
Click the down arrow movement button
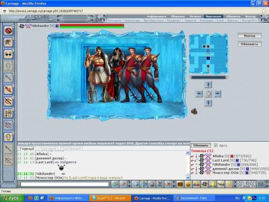click(x=208, y=103)
